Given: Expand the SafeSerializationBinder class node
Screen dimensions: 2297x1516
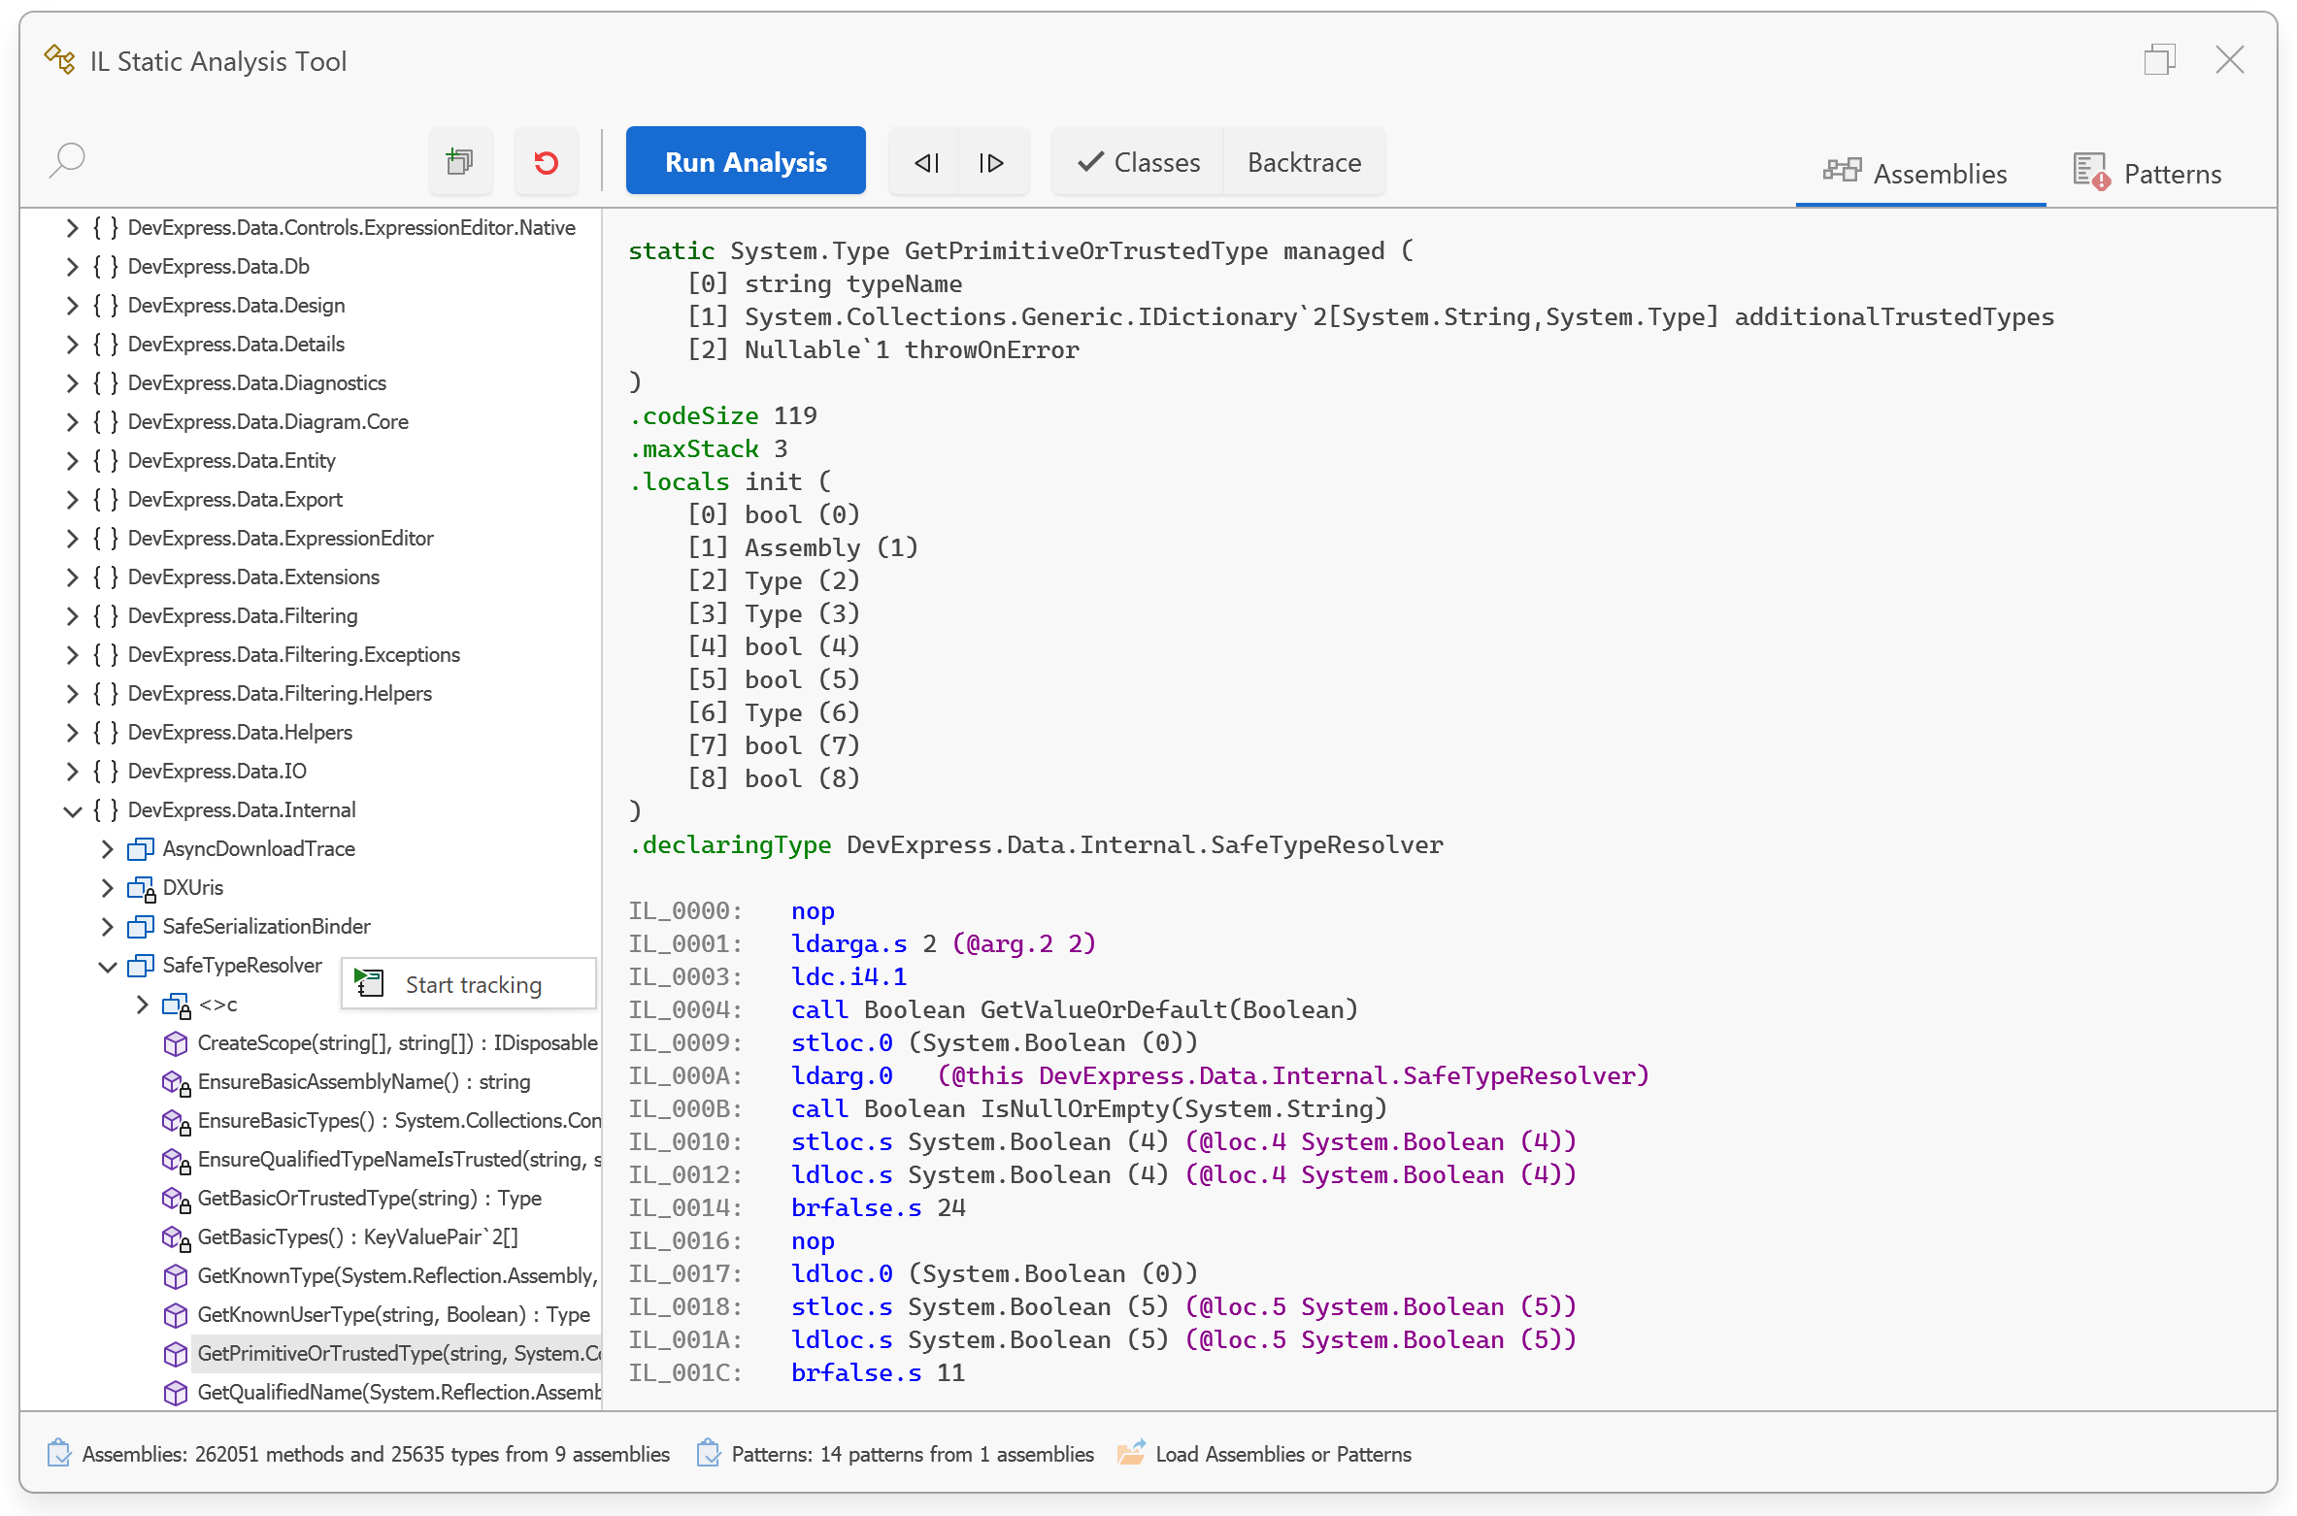Looking at the screenshot, I should pos(107,927).
